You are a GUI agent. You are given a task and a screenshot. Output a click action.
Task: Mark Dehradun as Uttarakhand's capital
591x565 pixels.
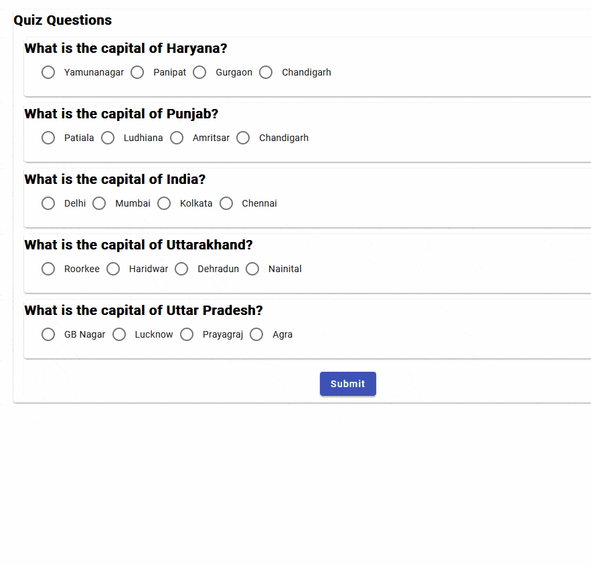tap(181, 269)
